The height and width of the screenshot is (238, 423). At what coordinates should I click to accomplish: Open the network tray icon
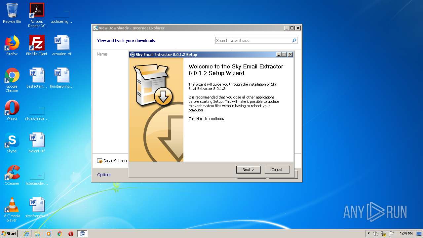pos(384,234)
